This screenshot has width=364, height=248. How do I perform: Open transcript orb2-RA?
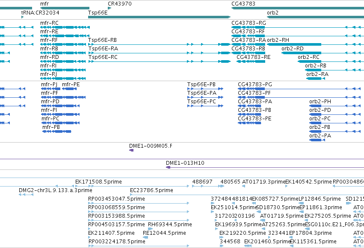click(x=316, y=79)
